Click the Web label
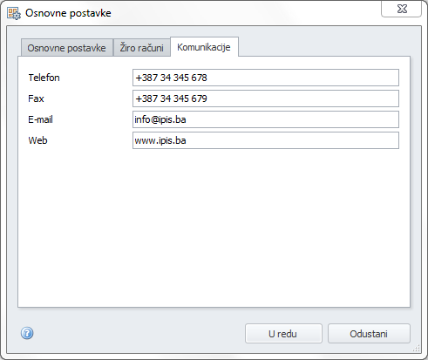This screenshot has width=428, height=360. 37,140
